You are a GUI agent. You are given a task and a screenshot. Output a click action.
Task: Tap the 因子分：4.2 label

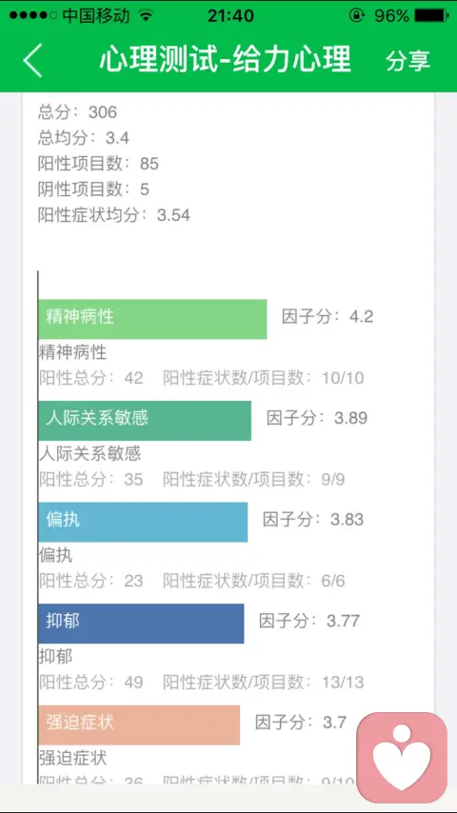(328, 316)
